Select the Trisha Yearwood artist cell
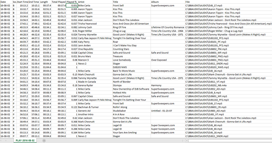Screen dimensions: 272x143 [95, 24]
